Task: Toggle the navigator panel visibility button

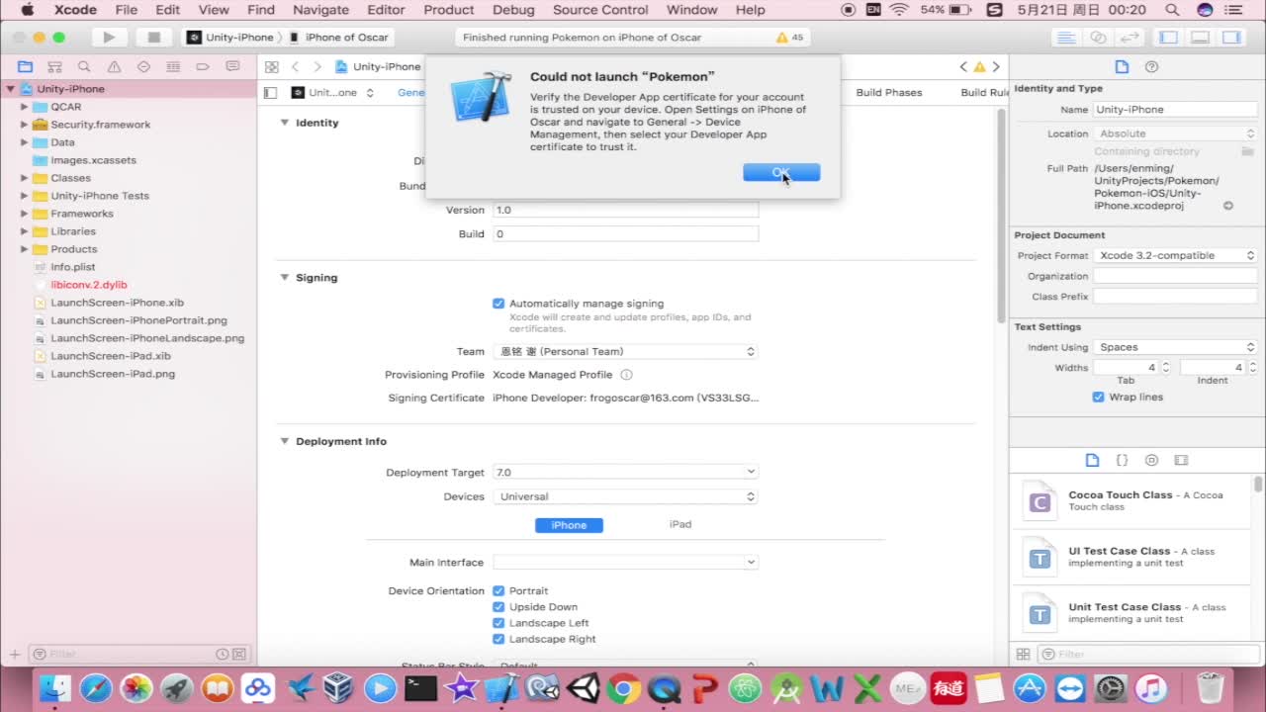Action: coord(1168,38)
